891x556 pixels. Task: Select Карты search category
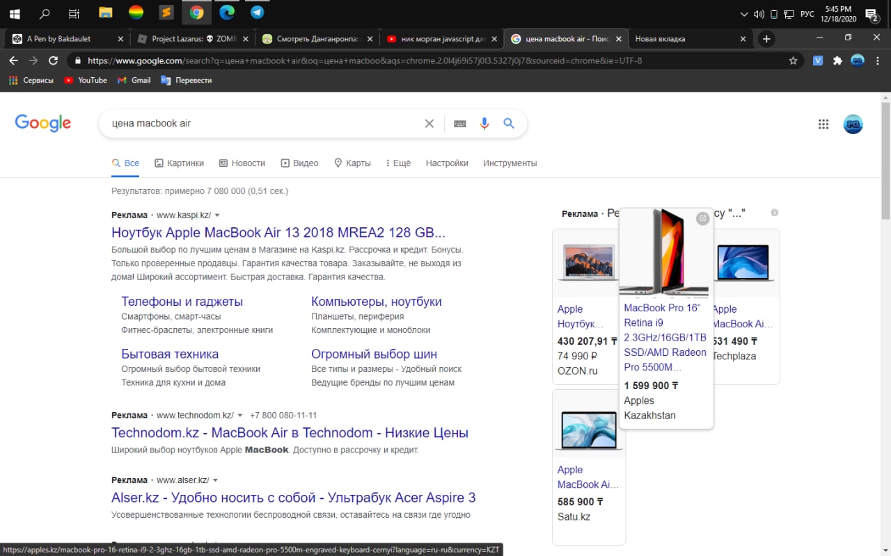[352, 163]
